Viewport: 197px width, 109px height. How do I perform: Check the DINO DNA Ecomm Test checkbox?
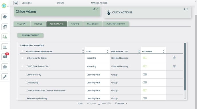pyautogui.click(x=22, y=66)
